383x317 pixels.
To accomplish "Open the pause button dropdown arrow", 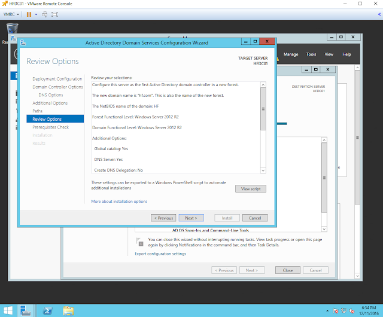I will [36, 14].
